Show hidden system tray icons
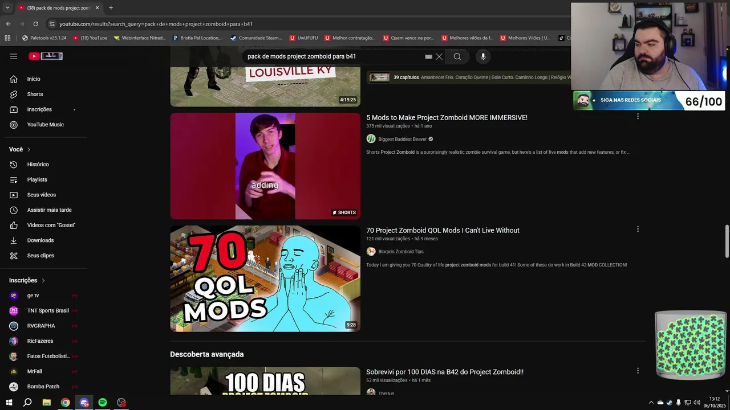730x410 pixels. 651,403
